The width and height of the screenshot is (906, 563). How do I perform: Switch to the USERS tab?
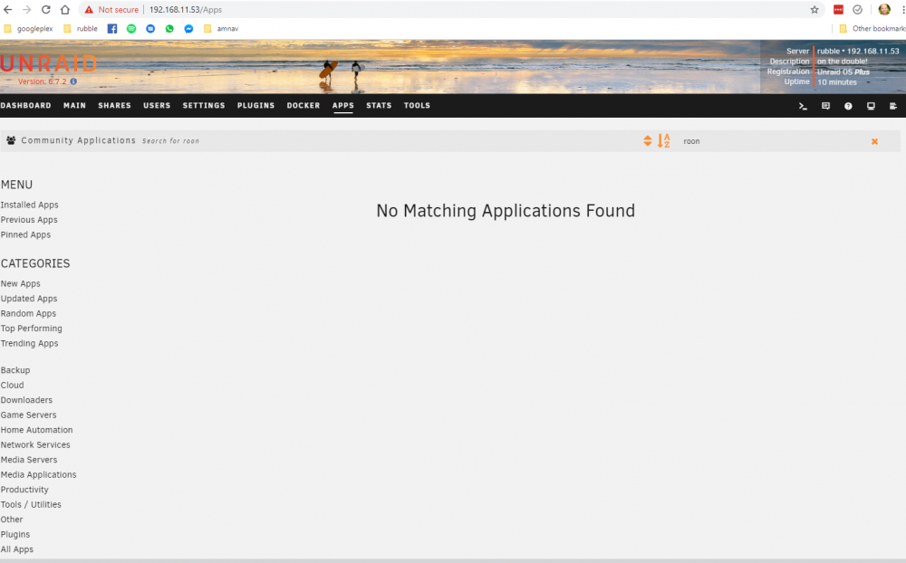tap(157, 106)
